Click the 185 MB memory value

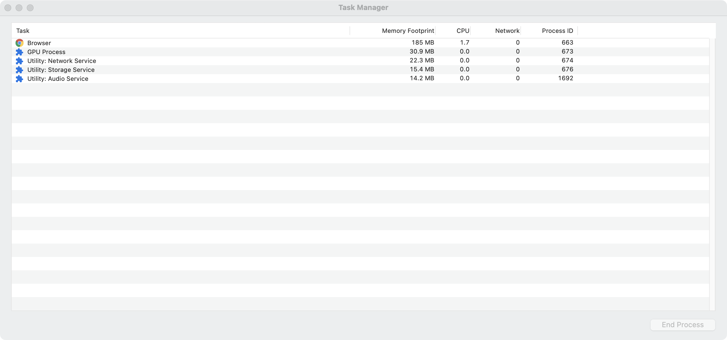(x=422, y=43)
